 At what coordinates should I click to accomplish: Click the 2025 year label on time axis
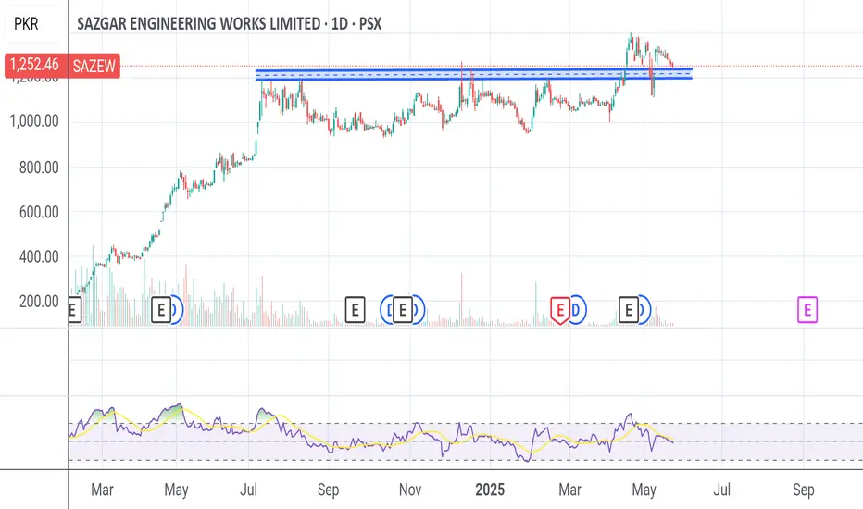click(490, 490)
